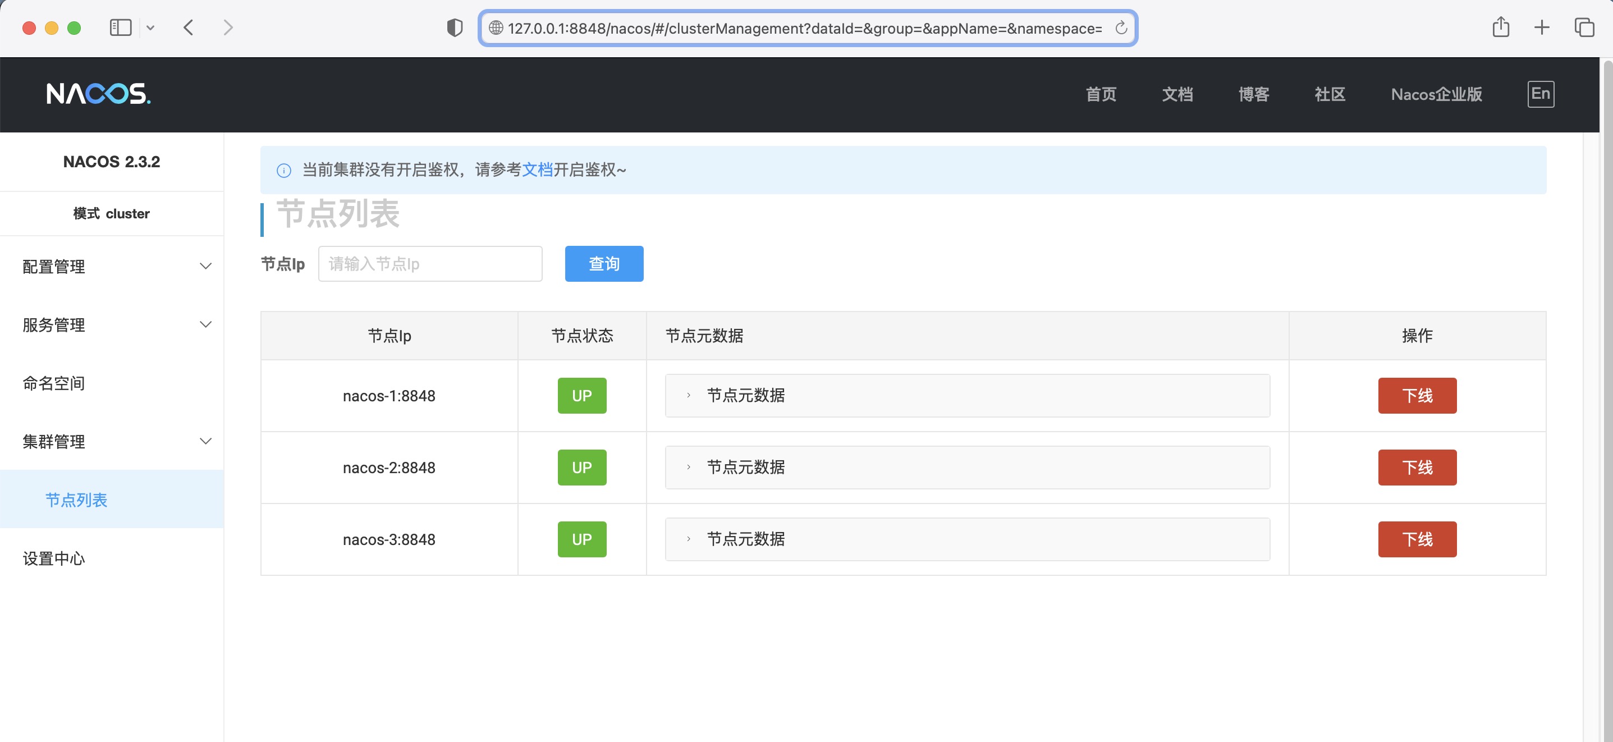The width and height of the screenshot is (1613, 742).
Task: Select 节点列表 sidebar item
Action: [x=76, y=500]
